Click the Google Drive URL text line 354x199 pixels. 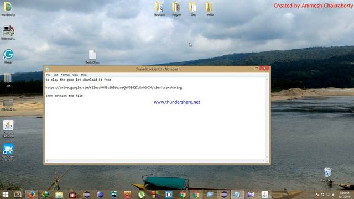(x=113, y=88)
